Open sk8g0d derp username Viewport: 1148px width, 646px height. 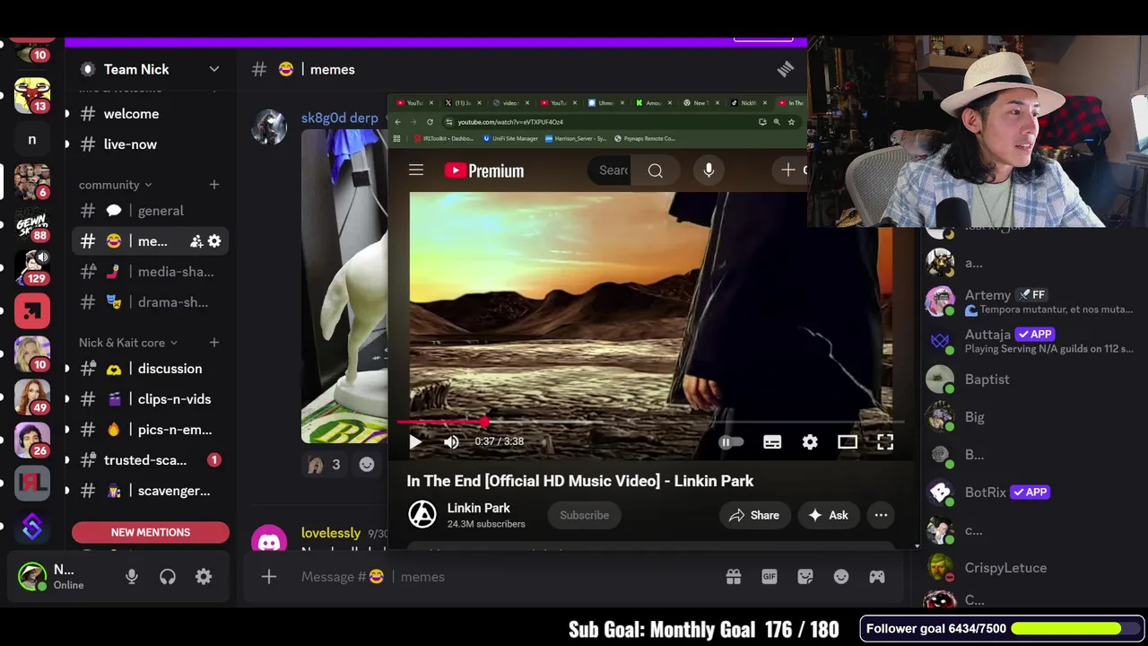[340, 118]
